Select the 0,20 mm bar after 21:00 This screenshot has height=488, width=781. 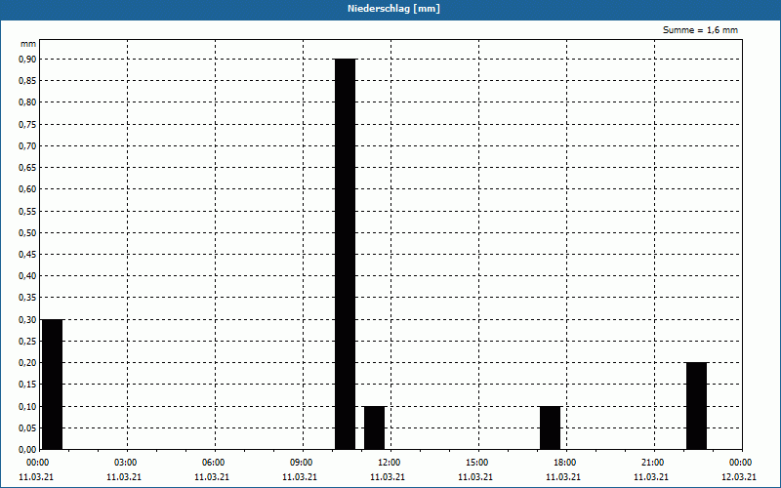697,406
